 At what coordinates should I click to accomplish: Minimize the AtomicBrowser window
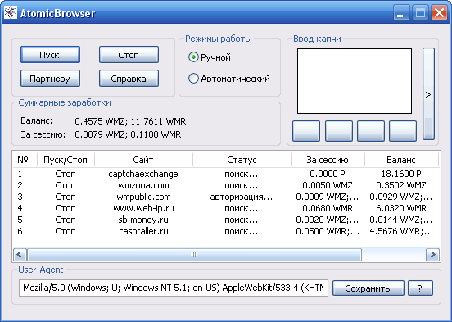pyautogui.click(x=401, y=13)
